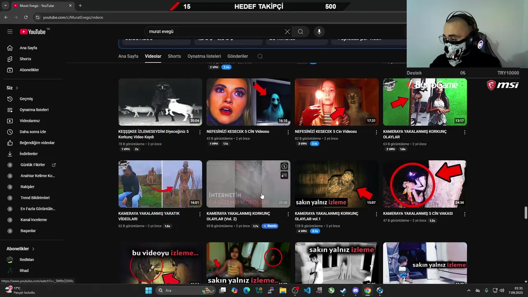The height and width of the screenshot is (297, 528).
Task: Show hidden system tray icons chevron
Action: (469, 290)
